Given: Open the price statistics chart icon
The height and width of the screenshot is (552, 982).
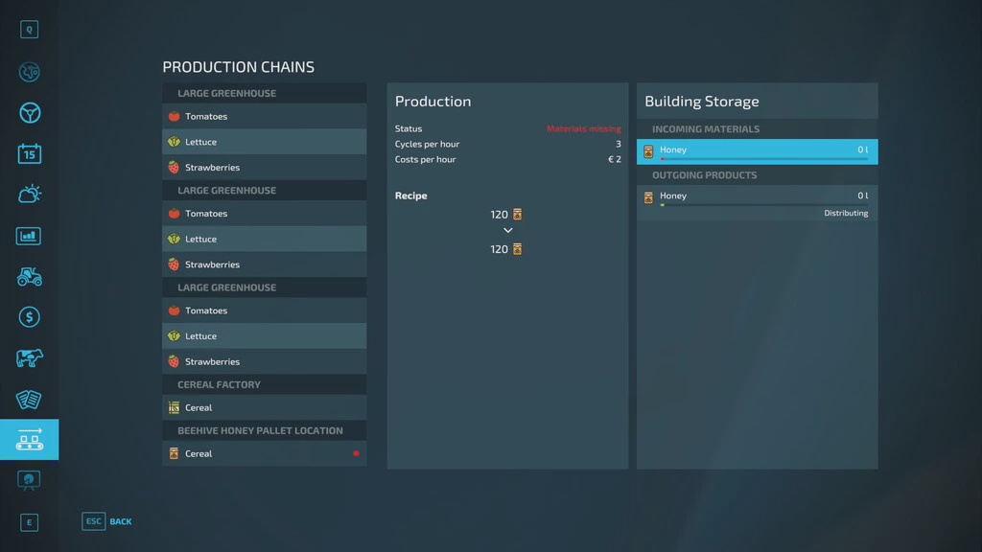Looking at the screenshot, I should pyautogui.click(x=30, y=236).
